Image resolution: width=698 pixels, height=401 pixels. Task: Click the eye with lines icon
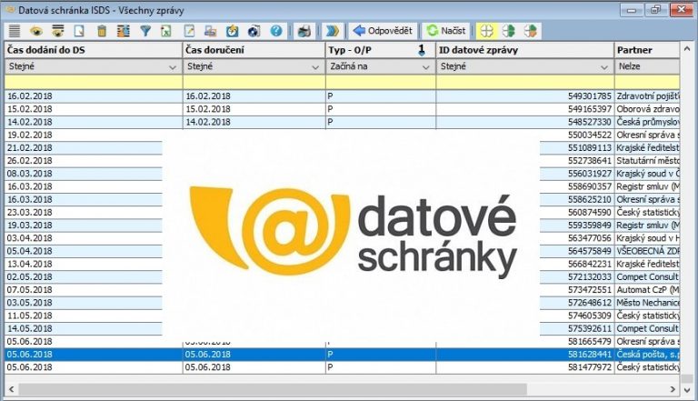click(x=58, y=31)
